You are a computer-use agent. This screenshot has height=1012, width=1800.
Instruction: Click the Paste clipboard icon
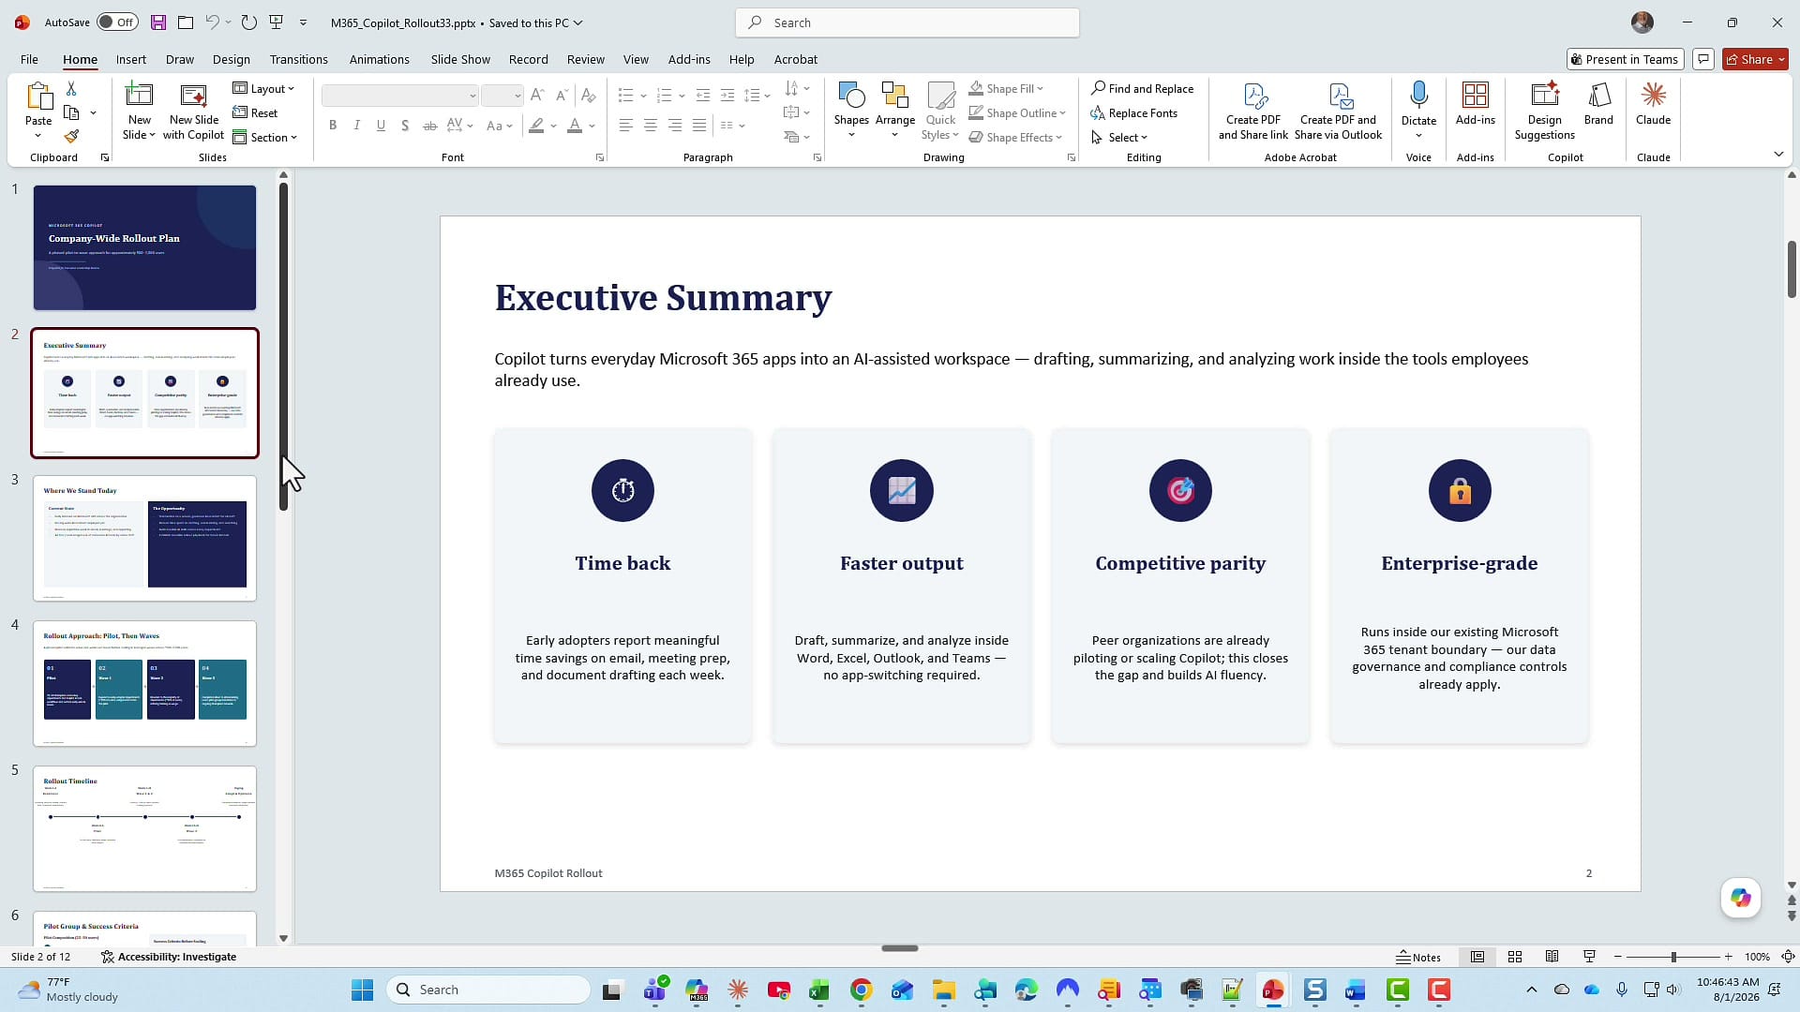click(38, 97)
